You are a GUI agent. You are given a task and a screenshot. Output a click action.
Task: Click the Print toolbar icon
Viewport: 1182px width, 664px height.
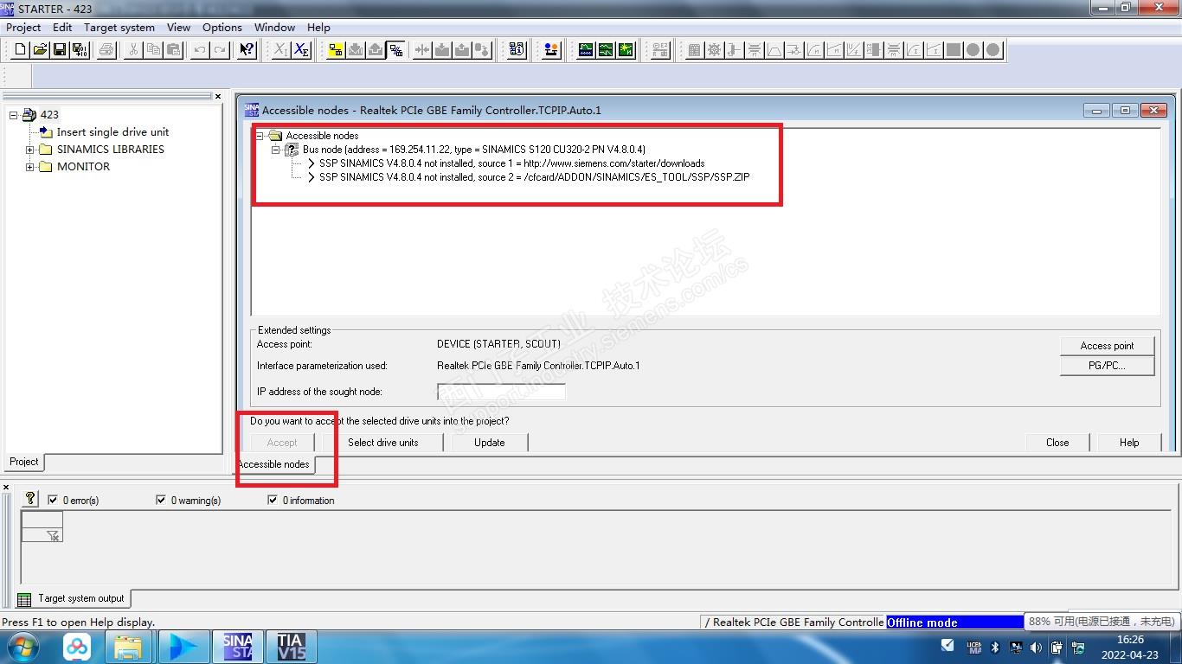(x=106, y=50)
